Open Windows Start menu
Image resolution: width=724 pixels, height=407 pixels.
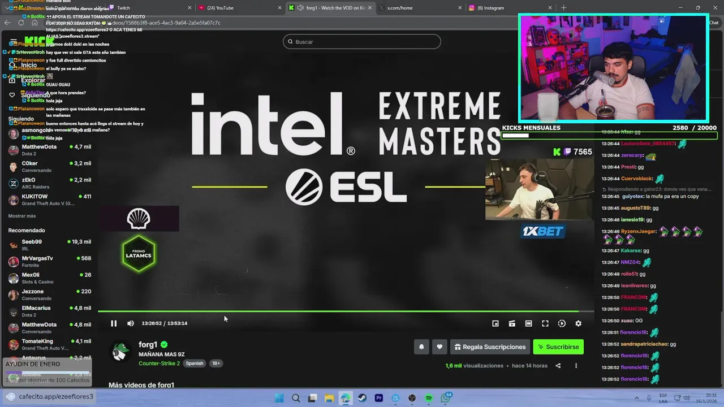pos(279,399)
